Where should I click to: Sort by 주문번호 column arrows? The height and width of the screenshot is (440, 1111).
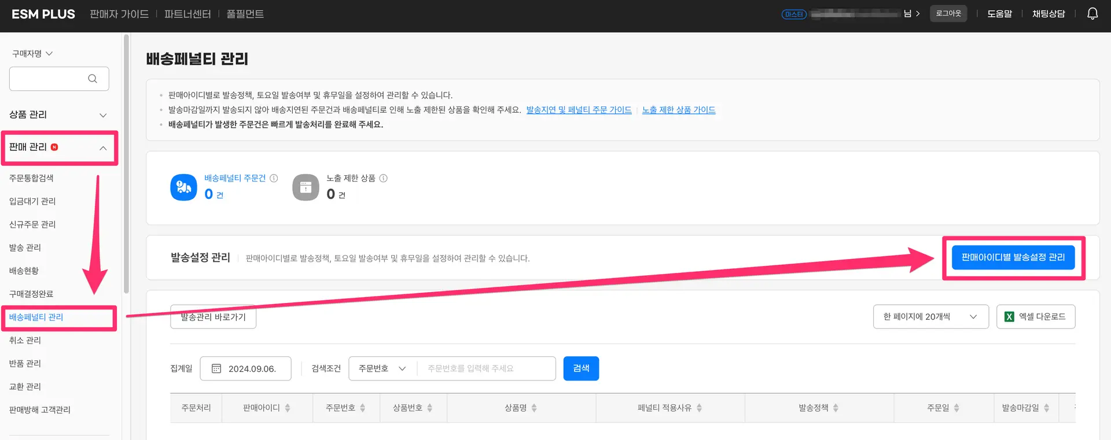click(x=363, y=408)
